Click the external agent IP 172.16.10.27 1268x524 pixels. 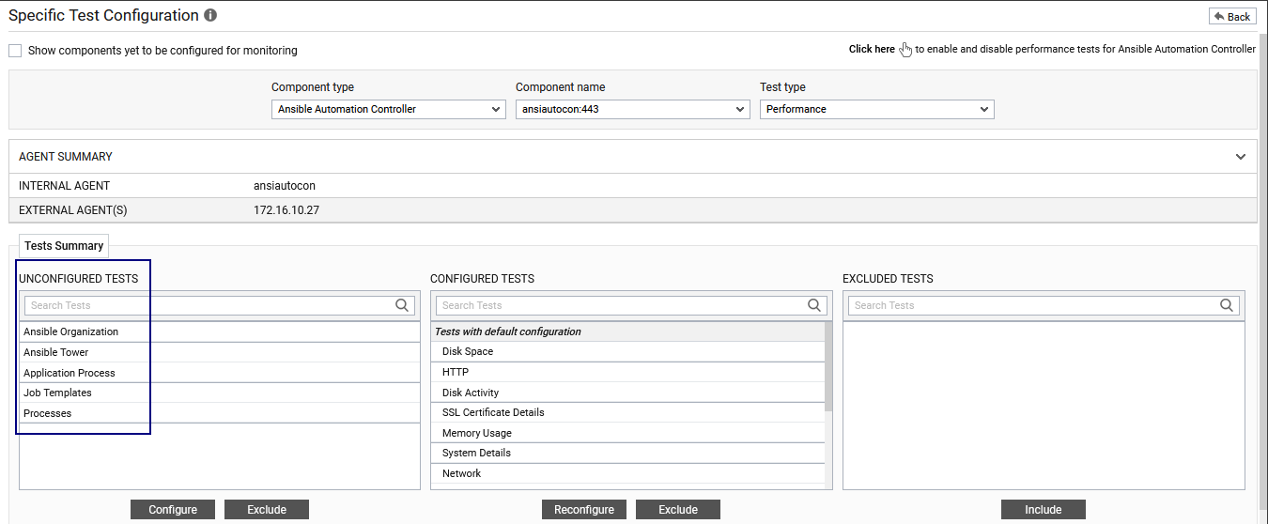pyautogui.click(x=286, y=210)
